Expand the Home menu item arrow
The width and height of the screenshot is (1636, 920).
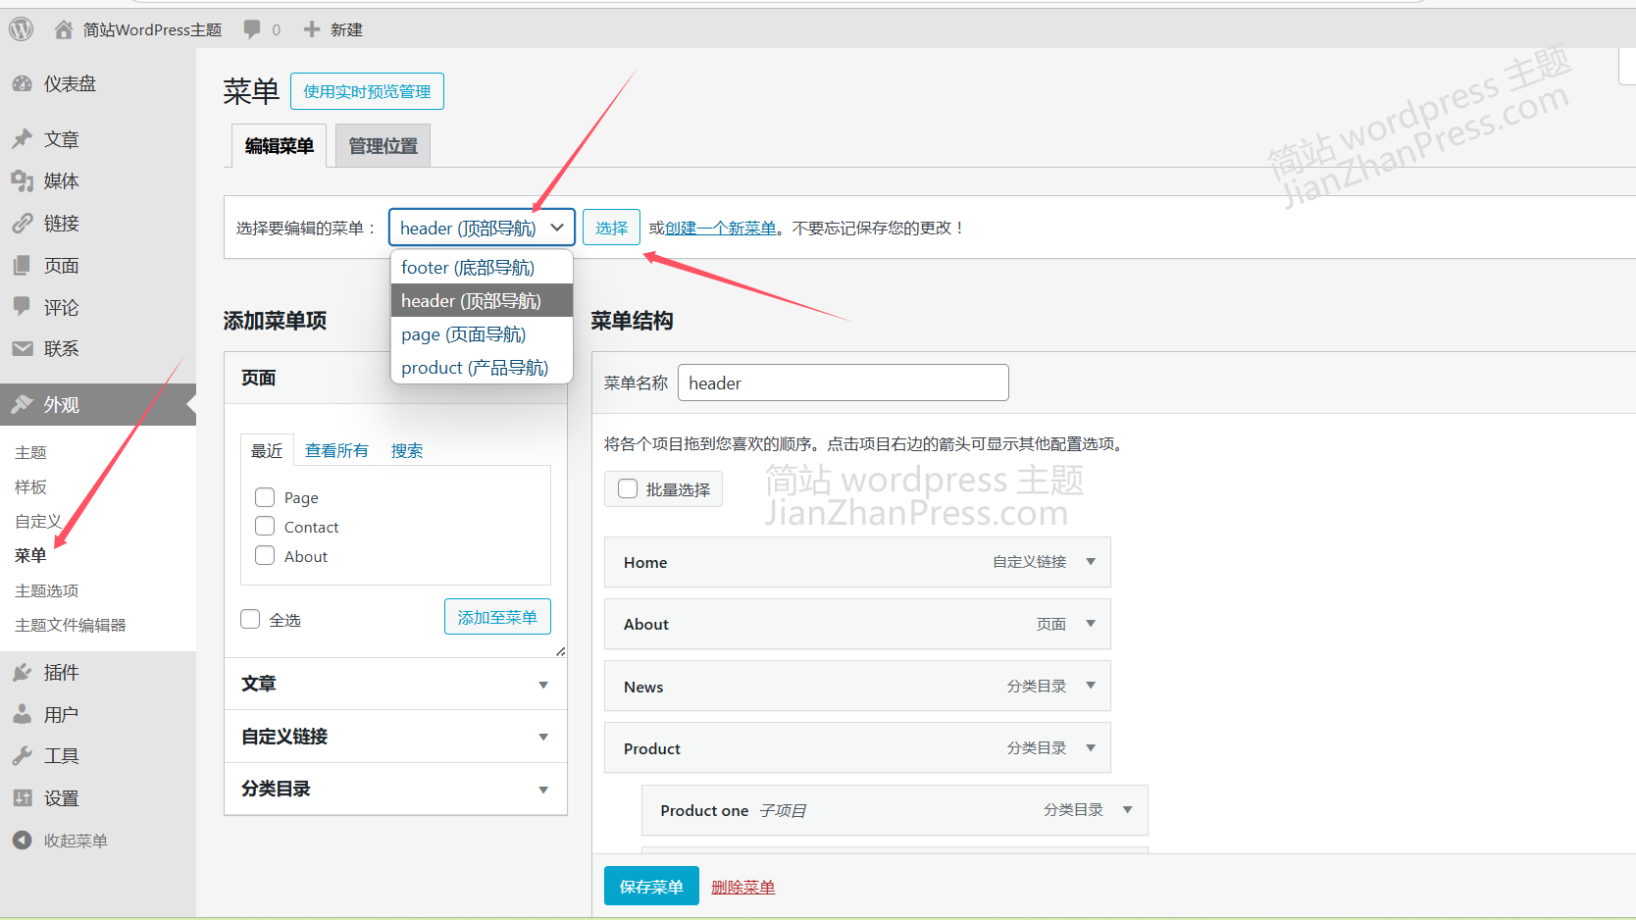pos(1091,562)
